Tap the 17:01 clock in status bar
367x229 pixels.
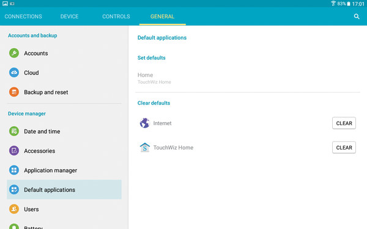358,4
